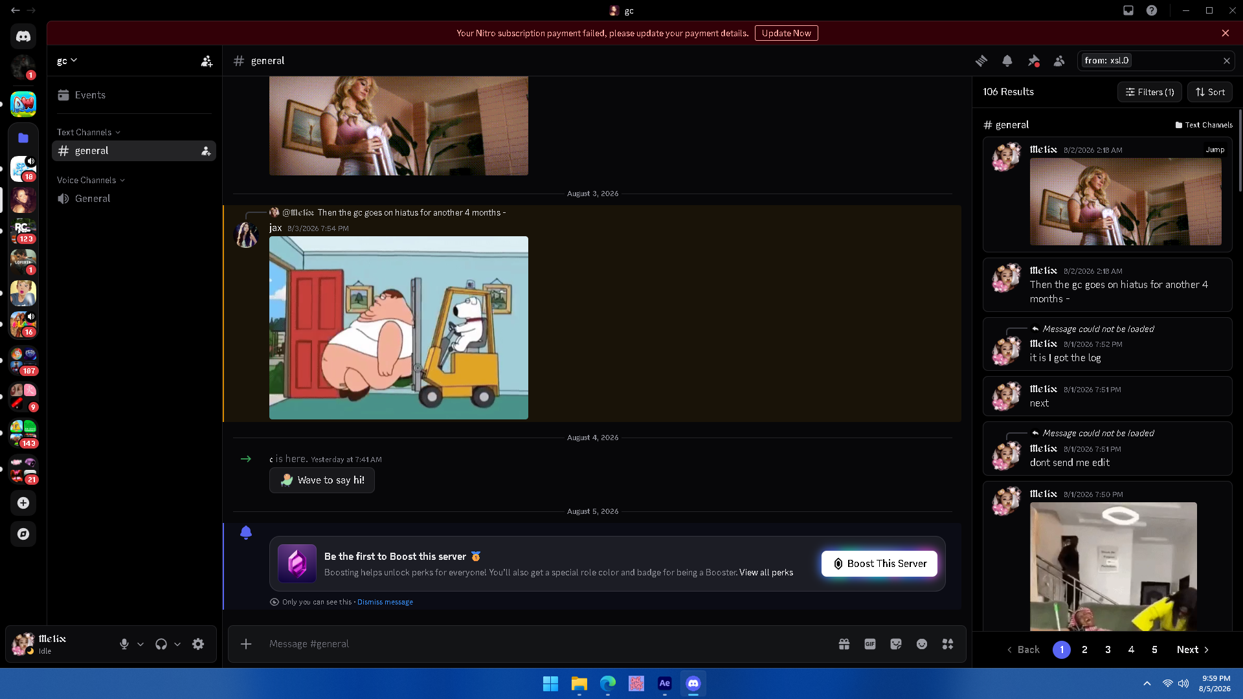1243x699 pixels.
Task: Open the emoji picker
Action: tap(922, 644)
